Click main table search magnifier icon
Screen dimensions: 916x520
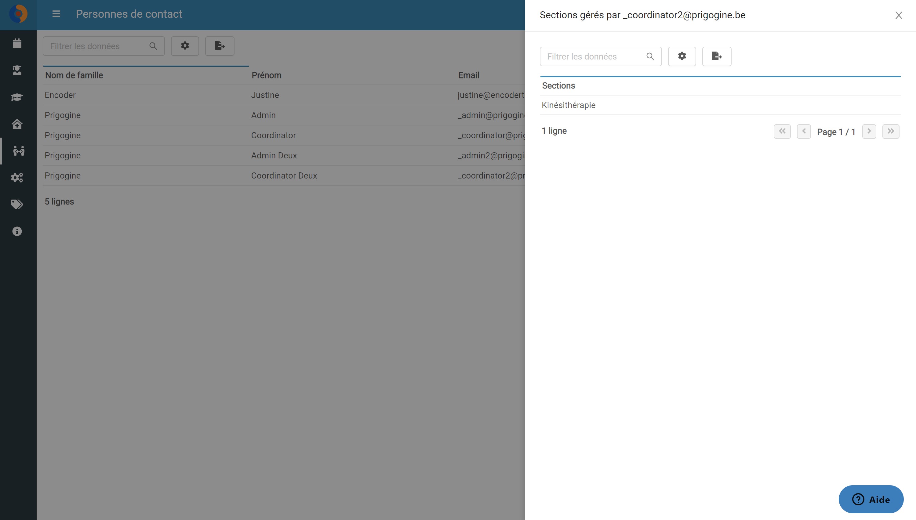[153, 46]
